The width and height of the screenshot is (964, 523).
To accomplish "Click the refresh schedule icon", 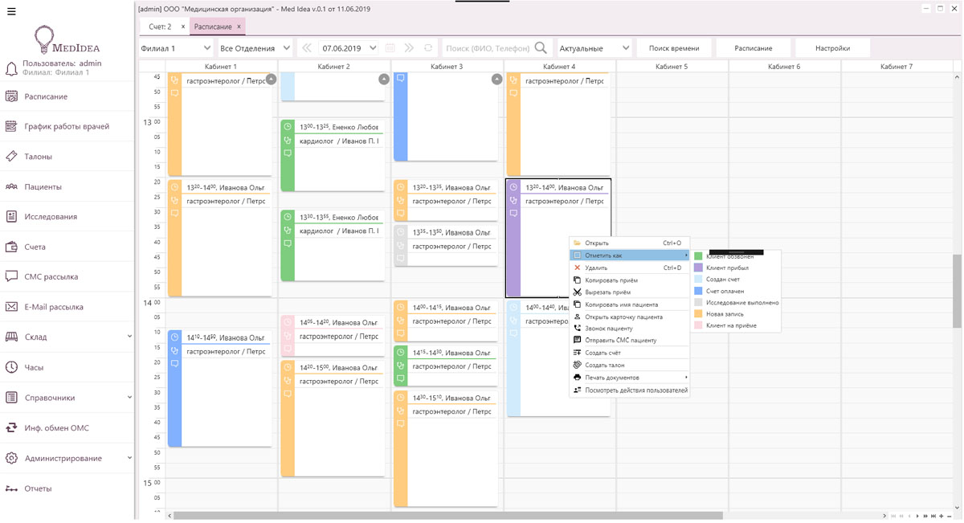I will (x=428, y=48).
